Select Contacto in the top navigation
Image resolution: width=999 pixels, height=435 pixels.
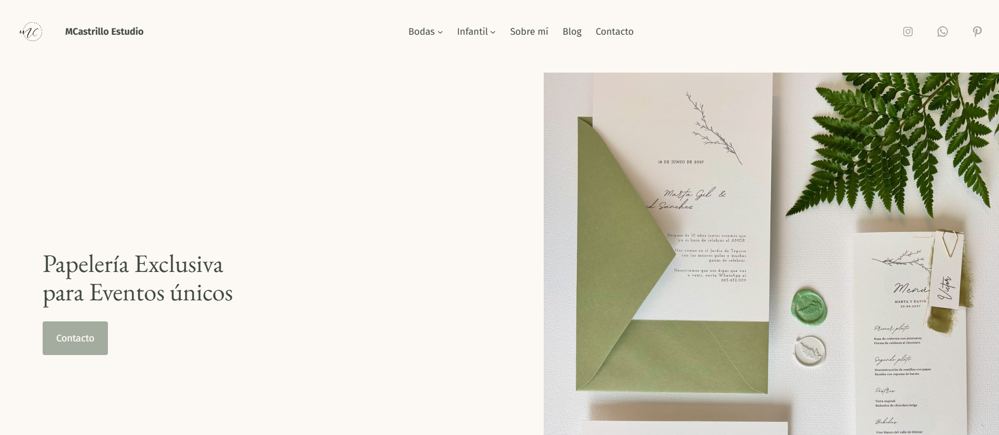(615, 32)
